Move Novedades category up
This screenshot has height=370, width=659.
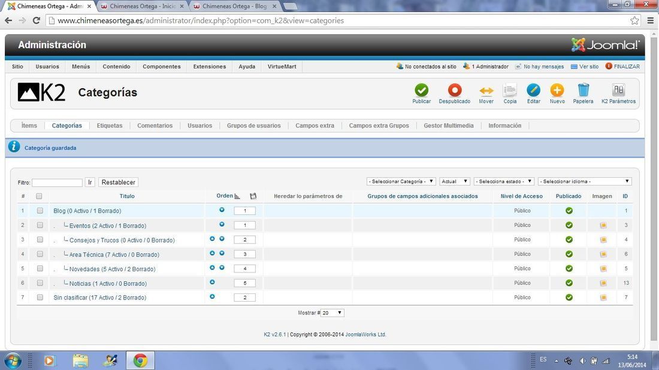point(212,268)
